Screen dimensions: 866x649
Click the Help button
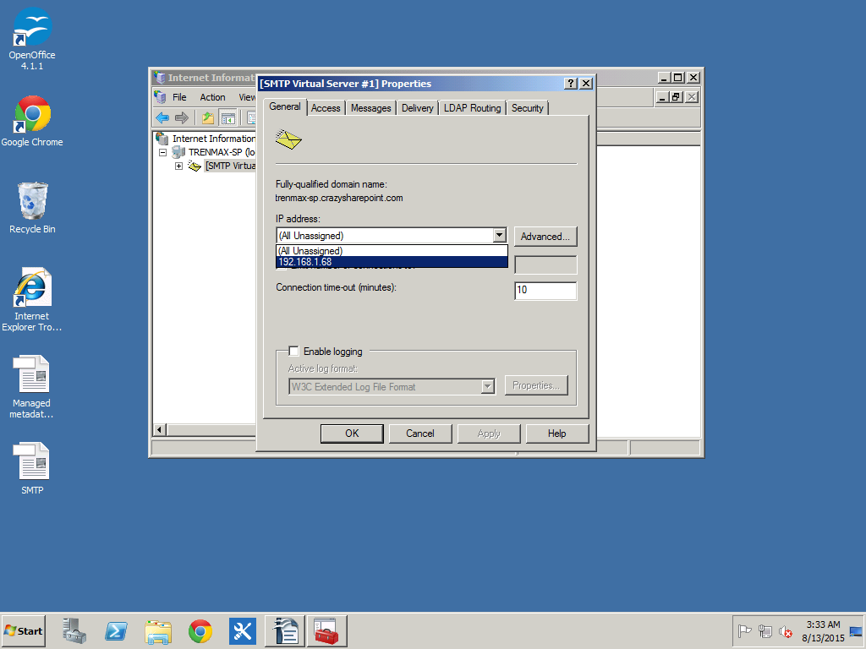click(x=556, y=434)
